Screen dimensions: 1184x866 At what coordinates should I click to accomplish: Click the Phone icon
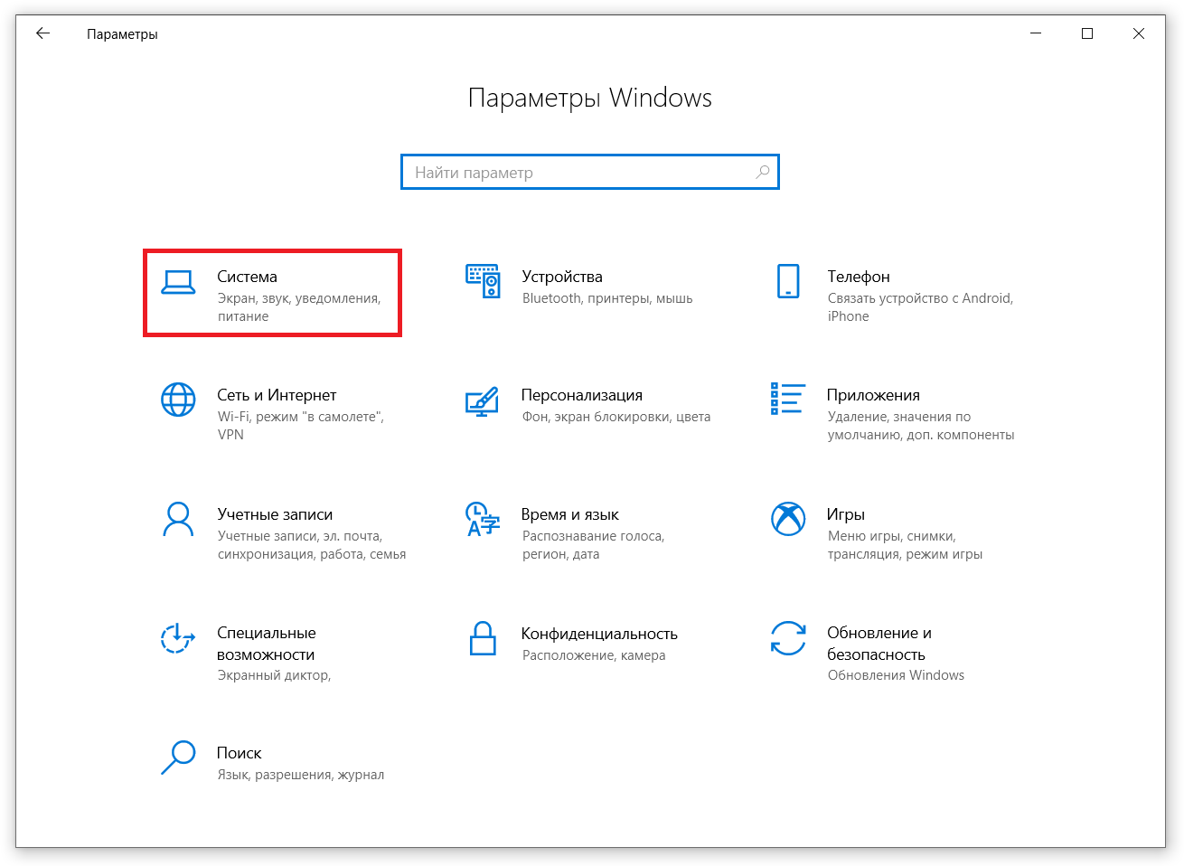point(788,281)
